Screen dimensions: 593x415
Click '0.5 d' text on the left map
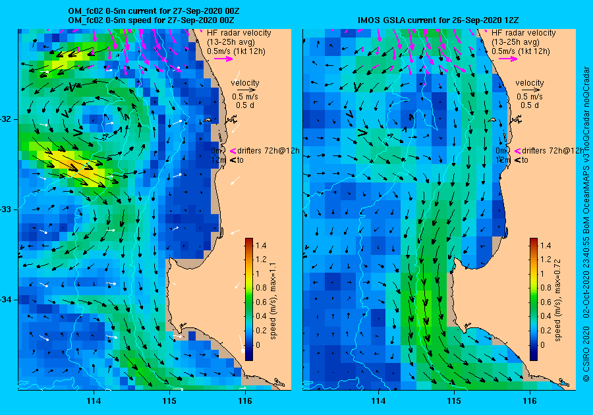[245, 105]
